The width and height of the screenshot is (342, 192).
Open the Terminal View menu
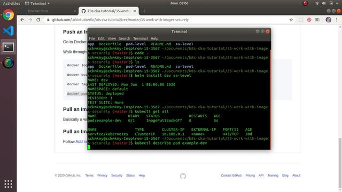coord(112,38)
